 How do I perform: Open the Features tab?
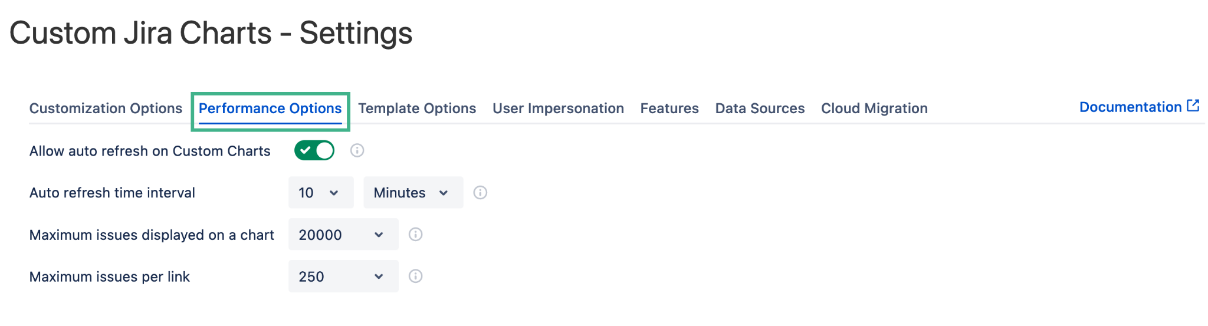click(x=669, y=108)
